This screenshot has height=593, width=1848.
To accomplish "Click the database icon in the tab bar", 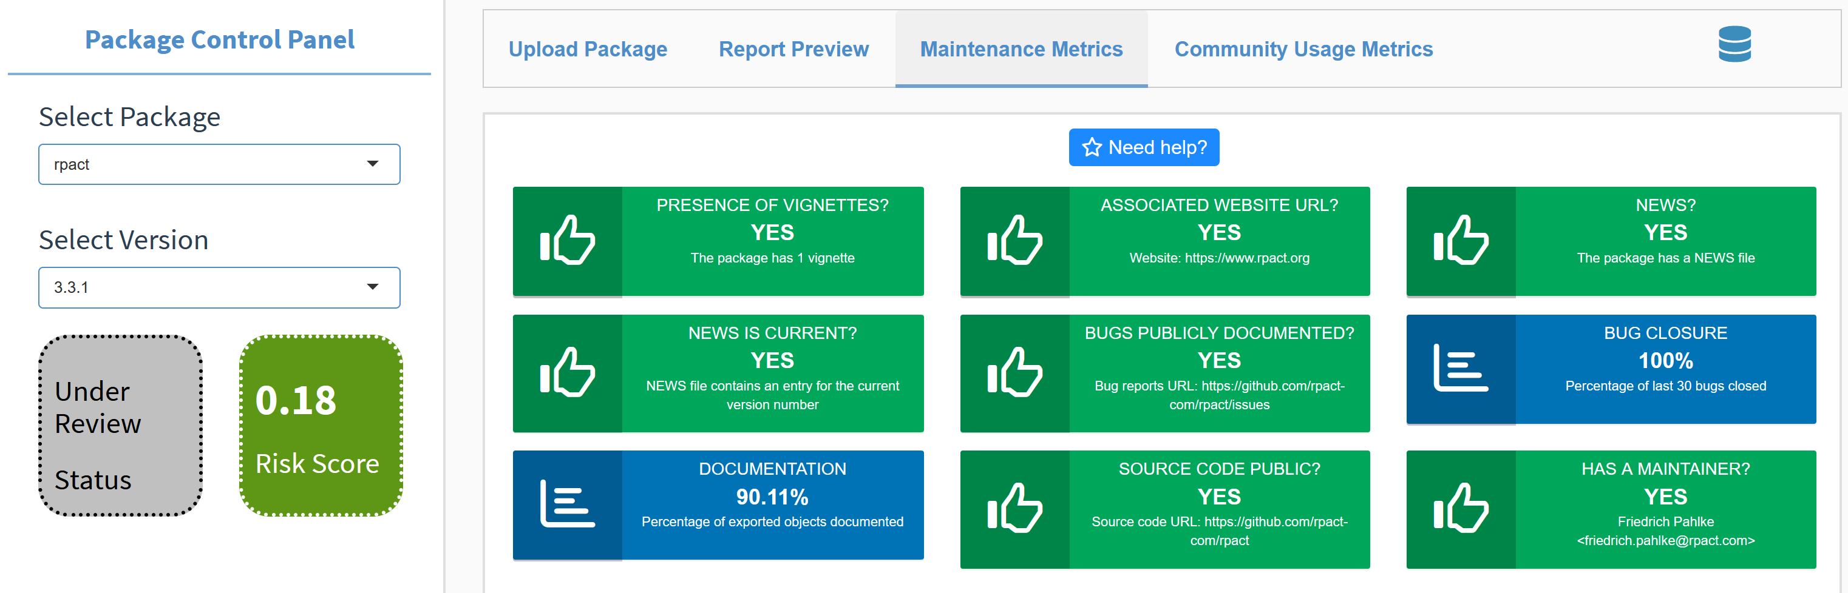I will coord(1734,44).
